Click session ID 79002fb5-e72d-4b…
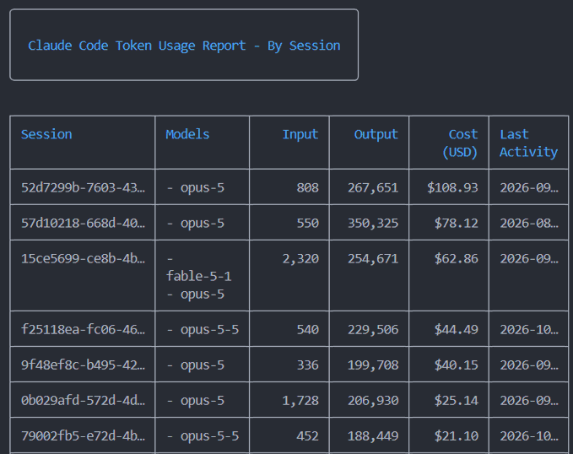The width and height of the screenshot is (573, 454). tap(83, 435)
